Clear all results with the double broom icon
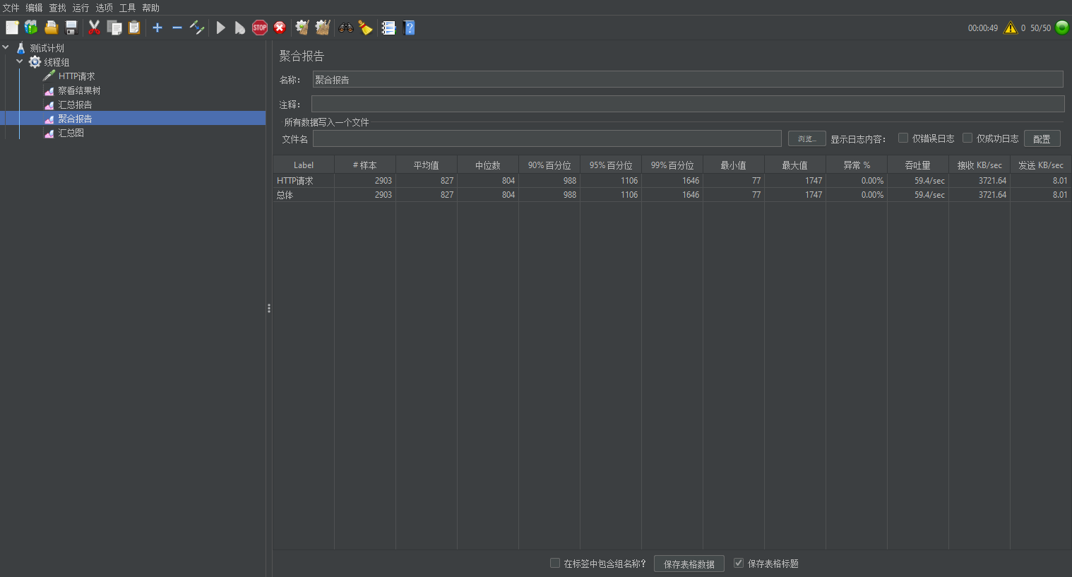 (323, 28)
